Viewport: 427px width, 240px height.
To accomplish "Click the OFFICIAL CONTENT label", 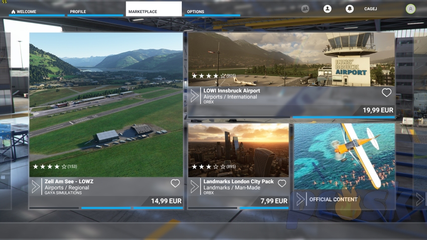I will (334, 199).
